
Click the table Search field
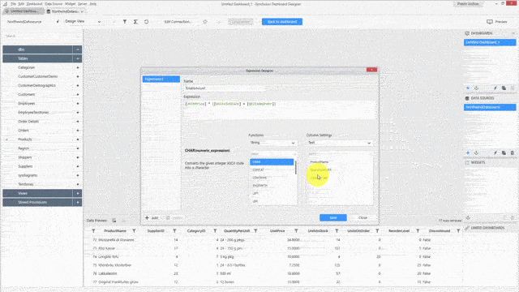pos(42,36)
